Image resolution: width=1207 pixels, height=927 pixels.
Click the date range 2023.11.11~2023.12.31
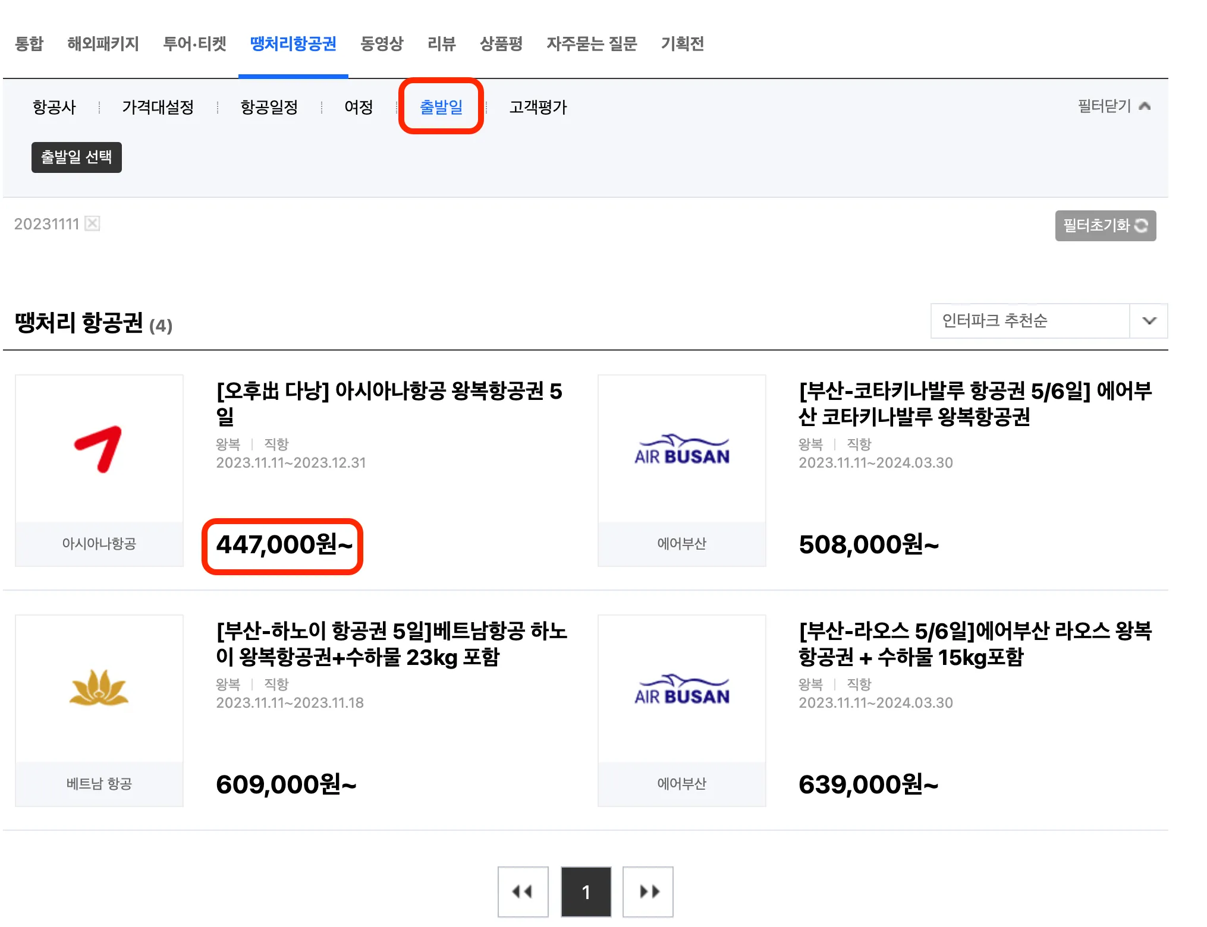(291, 463)
